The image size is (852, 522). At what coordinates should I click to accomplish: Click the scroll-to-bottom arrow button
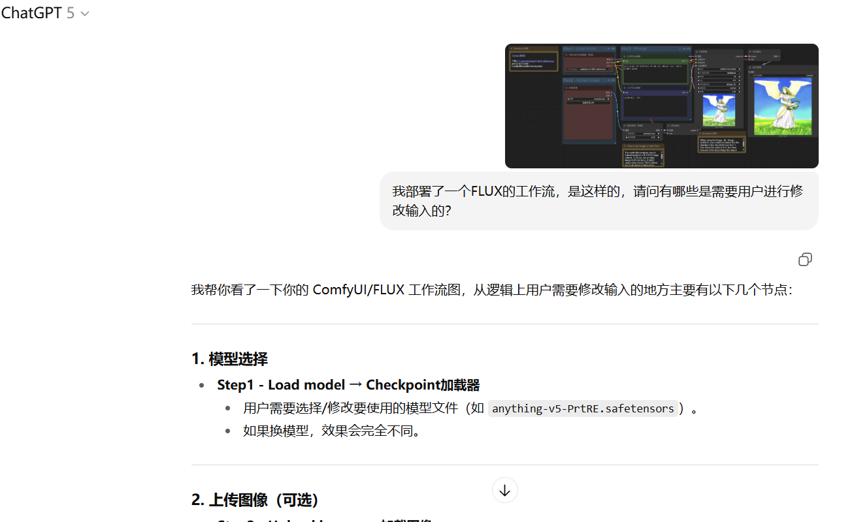click(x=504, y=490)
